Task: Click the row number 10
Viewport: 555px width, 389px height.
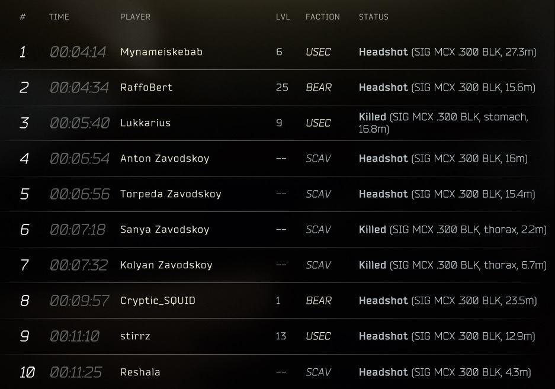Action: pos(27,372)
